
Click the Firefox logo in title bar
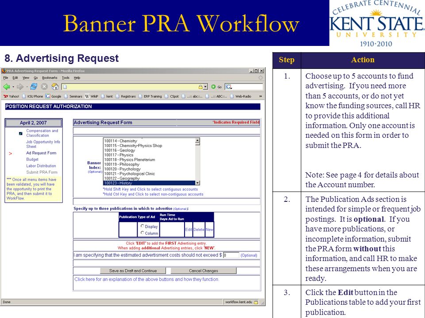4,71
